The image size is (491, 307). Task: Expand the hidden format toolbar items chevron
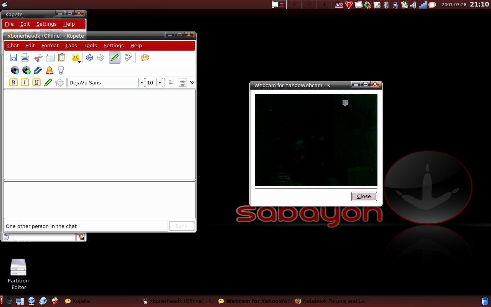[192, 83]
